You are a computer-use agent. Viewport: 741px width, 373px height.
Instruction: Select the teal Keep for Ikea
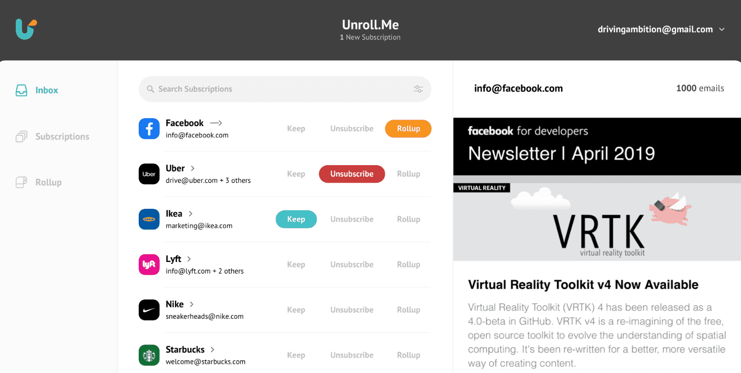pos(296,219)
